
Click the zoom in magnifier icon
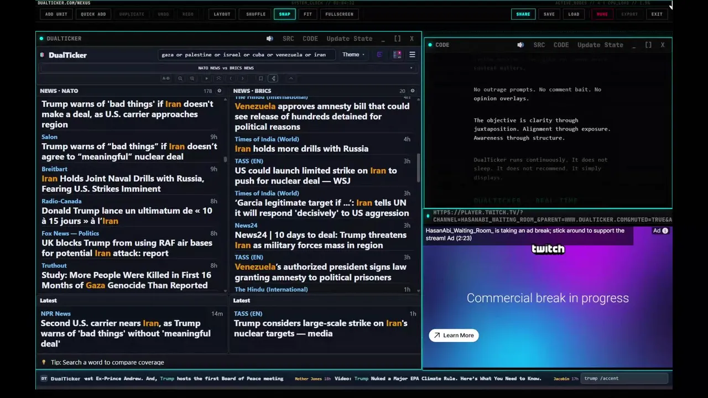coord(192,78)
